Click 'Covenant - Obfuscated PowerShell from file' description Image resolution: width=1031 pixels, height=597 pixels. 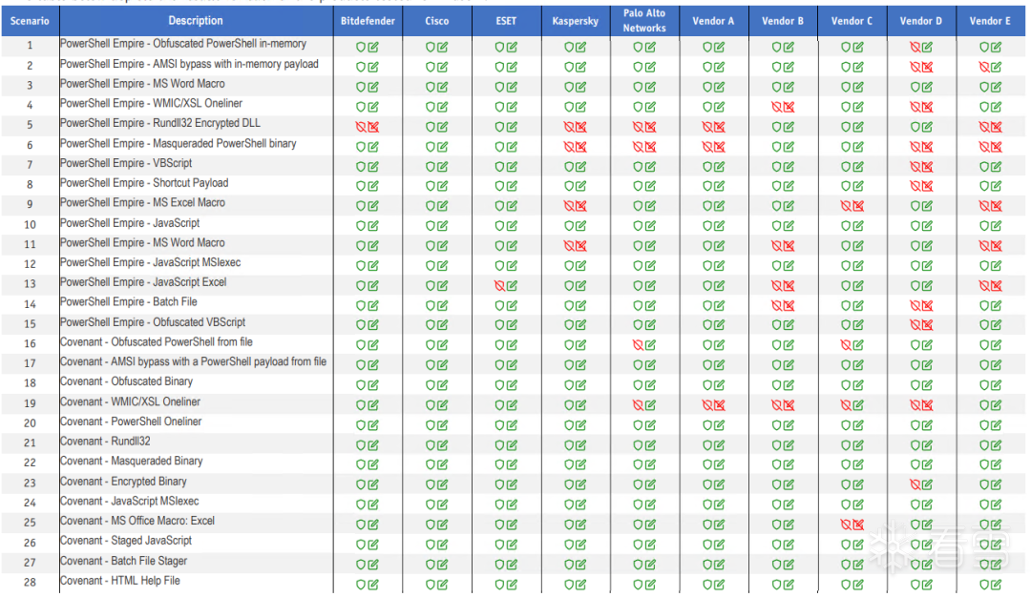(157, 342)
